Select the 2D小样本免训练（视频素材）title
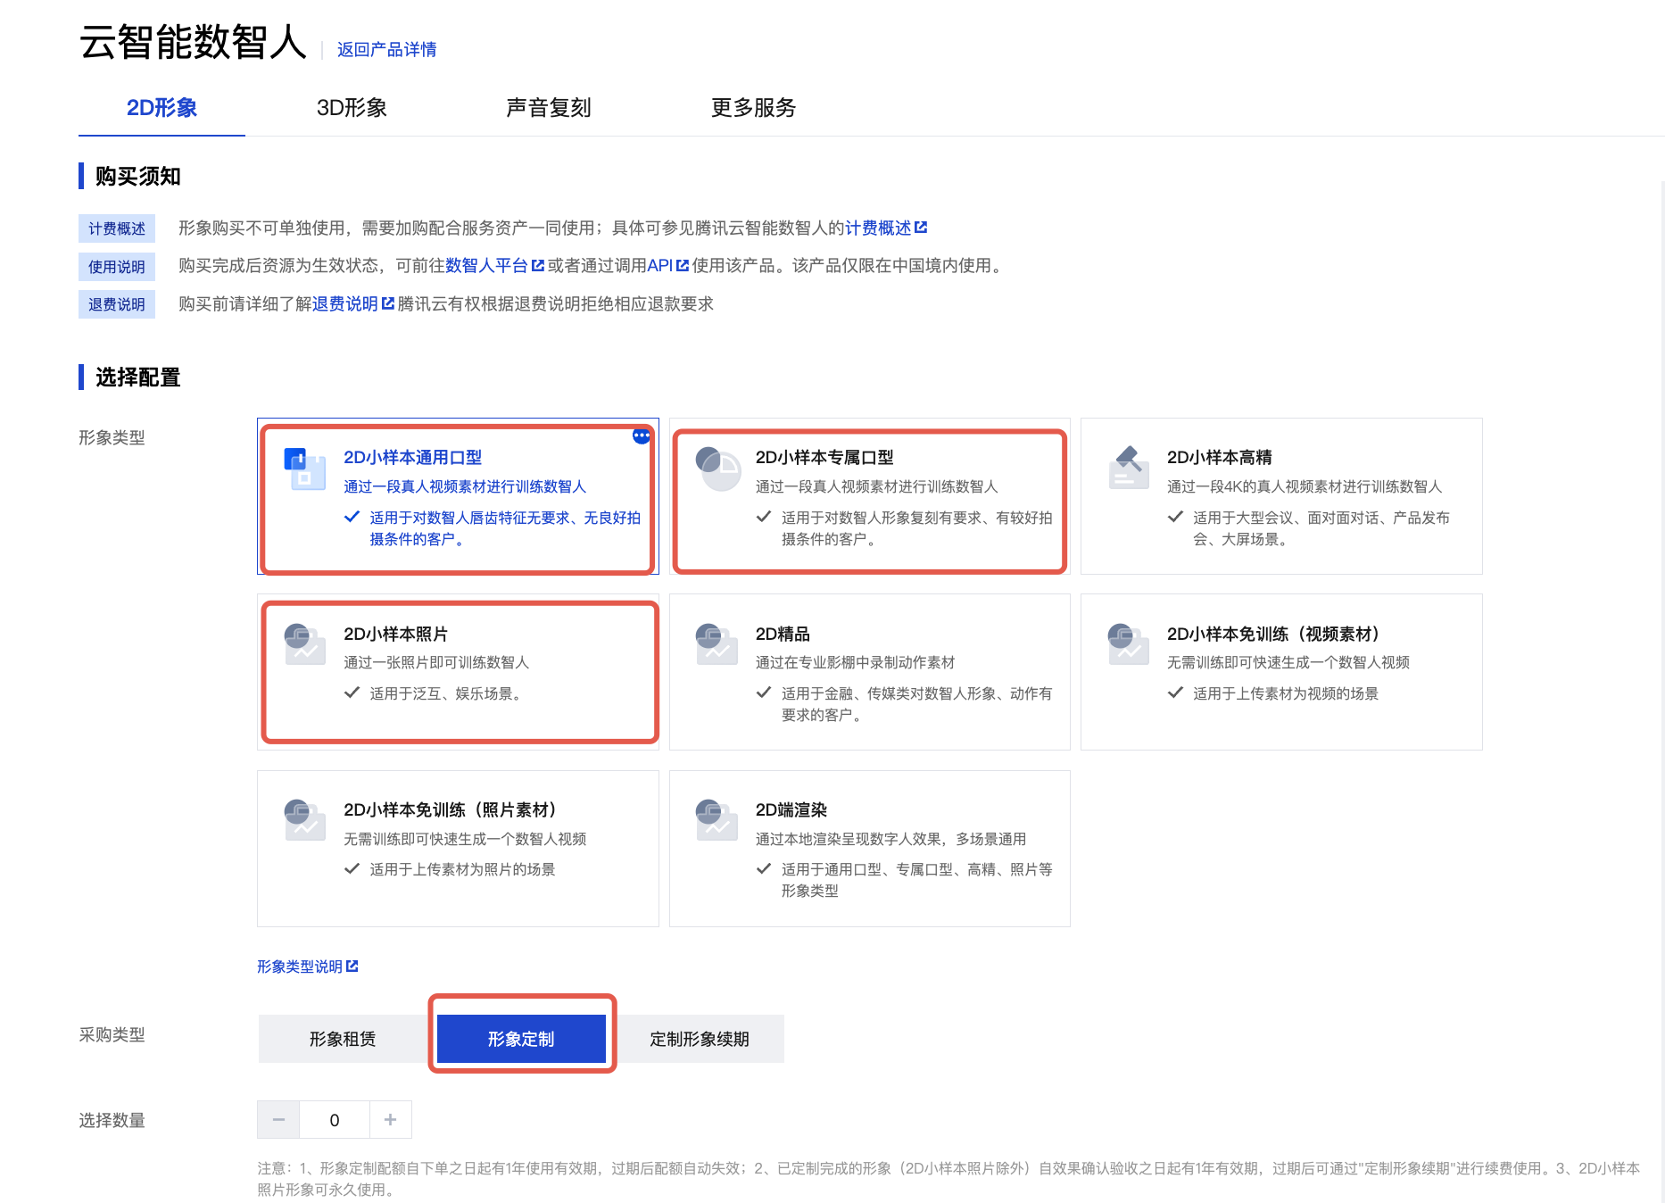 [x=1278, y=634]
